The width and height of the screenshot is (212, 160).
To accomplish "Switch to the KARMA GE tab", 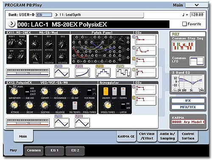I will tap(126, 136).
